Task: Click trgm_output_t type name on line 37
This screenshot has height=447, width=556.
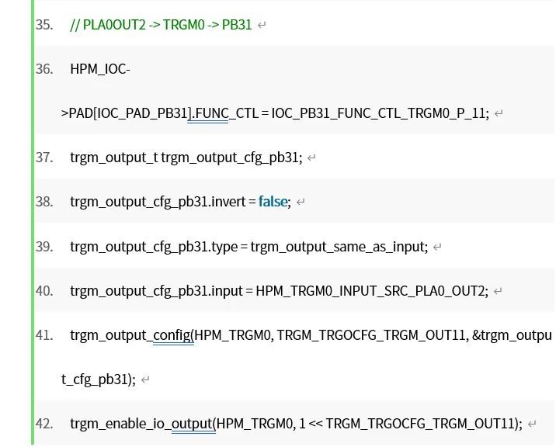Action: click(x=114, y=158)
